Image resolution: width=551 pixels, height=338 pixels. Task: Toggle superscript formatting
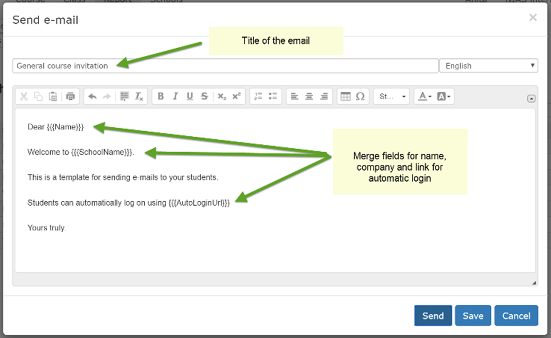[236, 97]
